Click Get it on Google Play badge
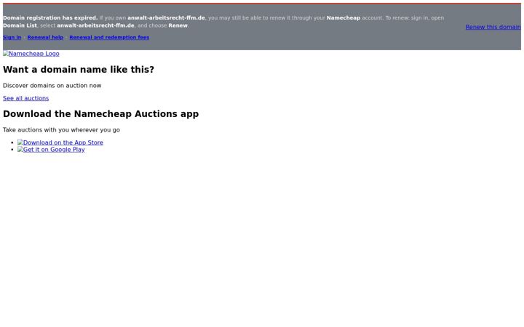 [51, 150]
